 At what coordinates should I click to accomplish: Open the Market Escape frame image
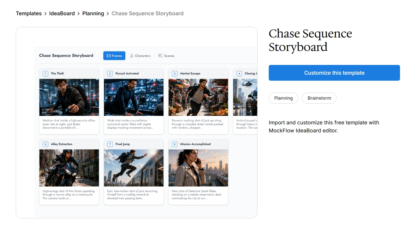tap(198, 97)
